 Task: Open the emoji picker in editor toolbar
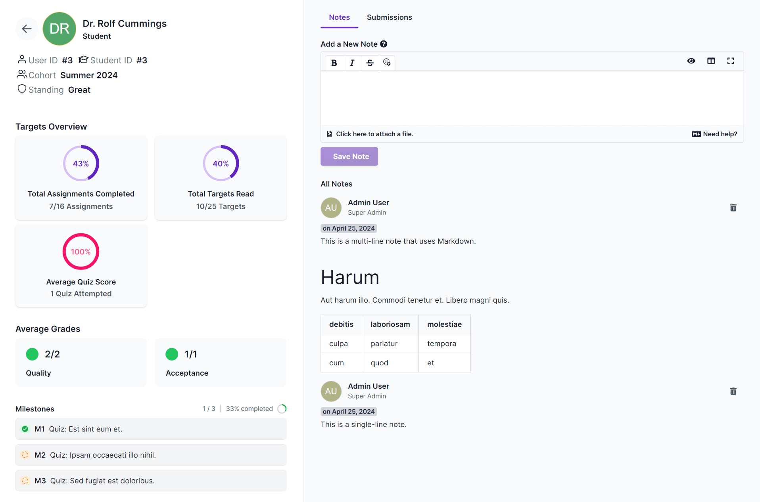(387, 63)
